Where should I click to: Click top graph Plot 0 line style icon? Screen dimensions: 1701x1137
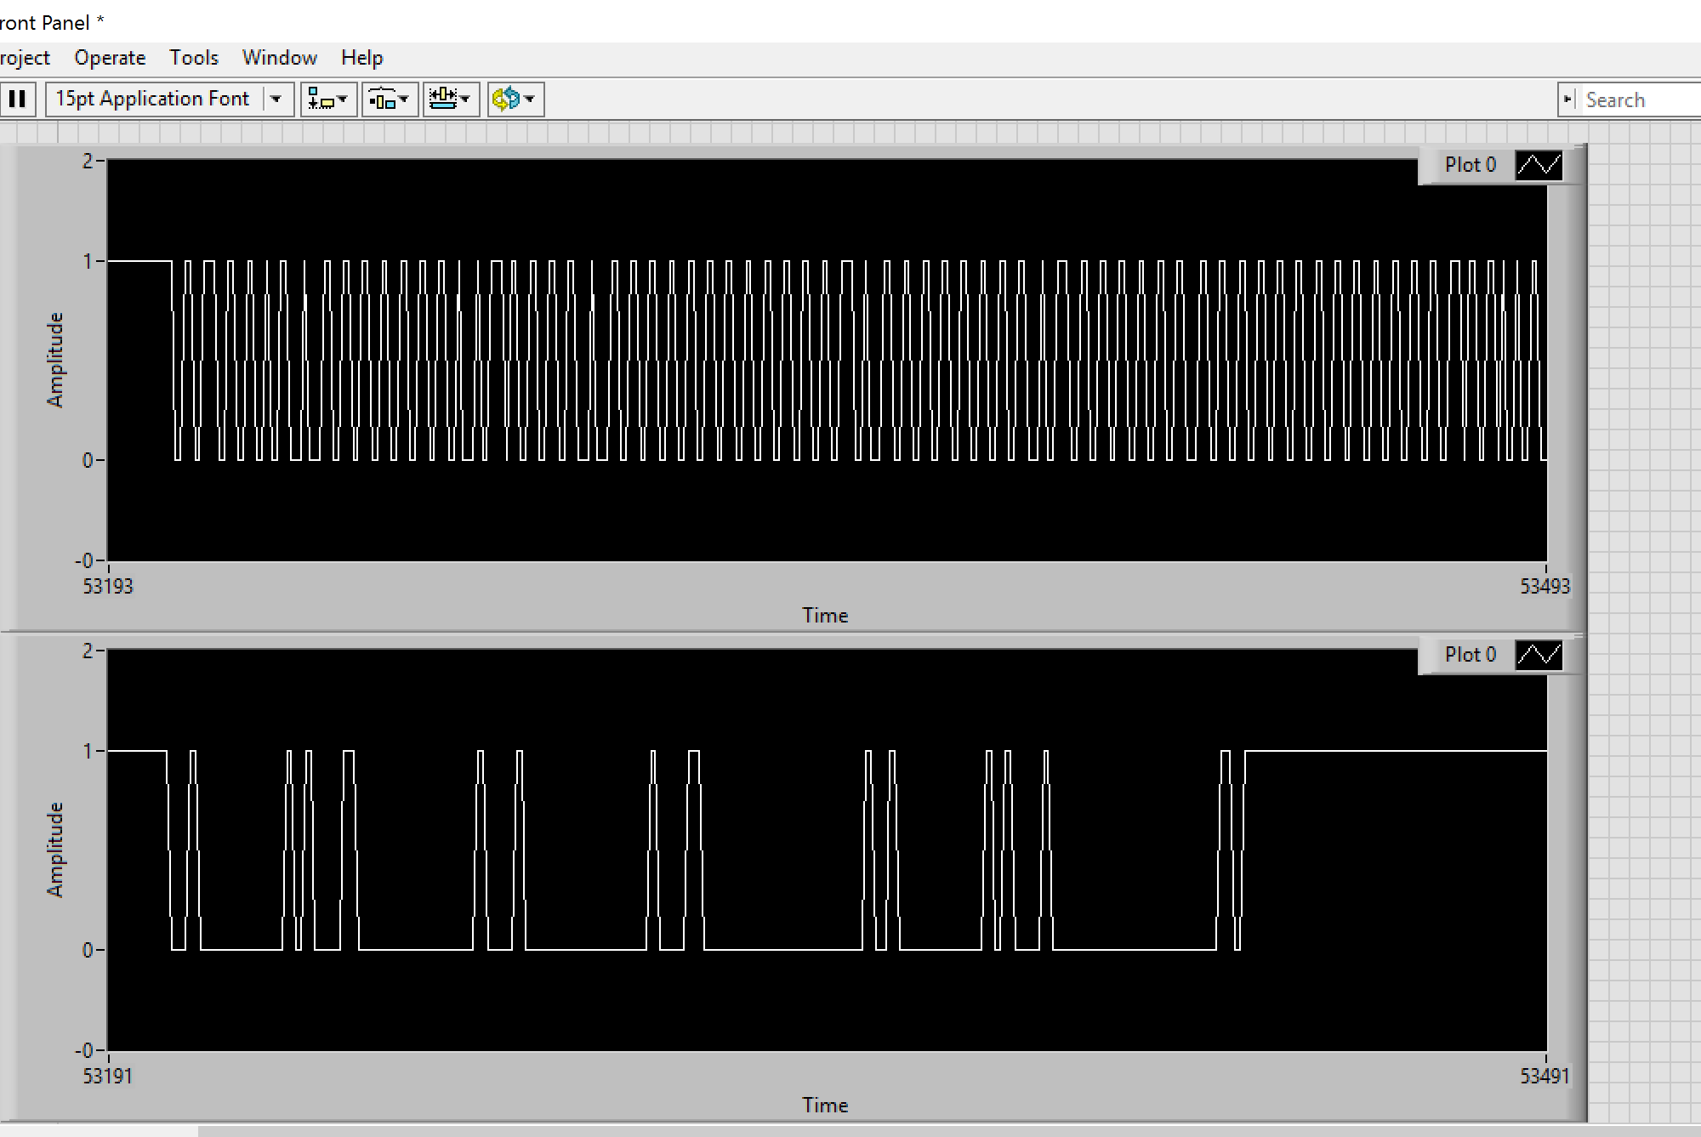coord(1539,165)
